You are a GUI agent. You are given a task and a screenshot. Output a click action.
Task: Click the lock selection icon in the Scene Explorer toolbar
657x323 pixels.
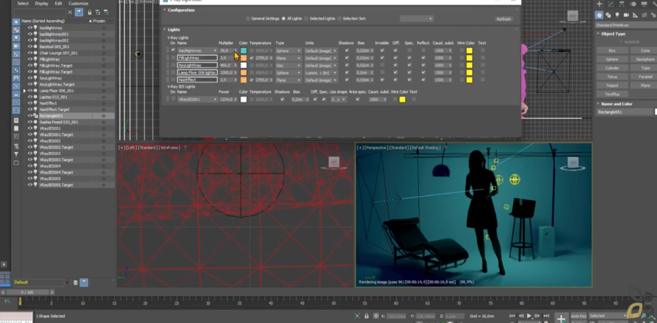click(89, 13)
